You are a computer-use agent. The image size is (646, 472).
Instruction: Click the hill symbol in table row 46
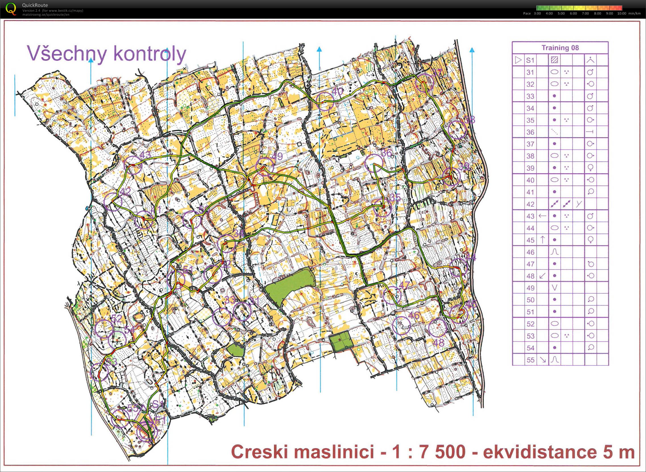click(554, 252)
